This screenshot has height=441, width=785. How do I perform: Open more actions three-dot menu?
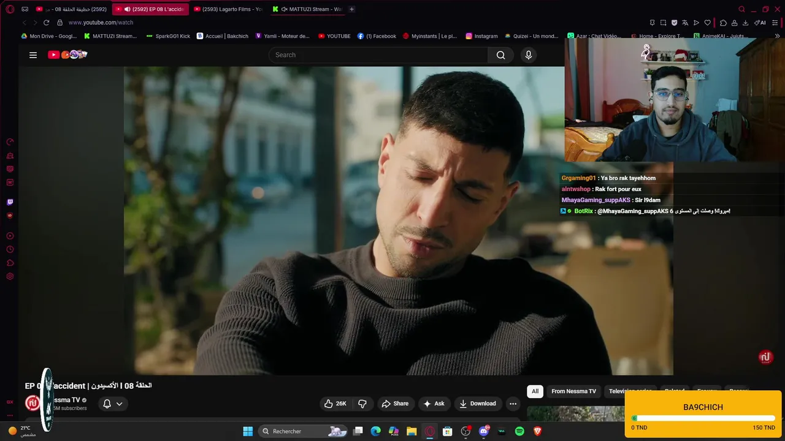tap(513, 404)
